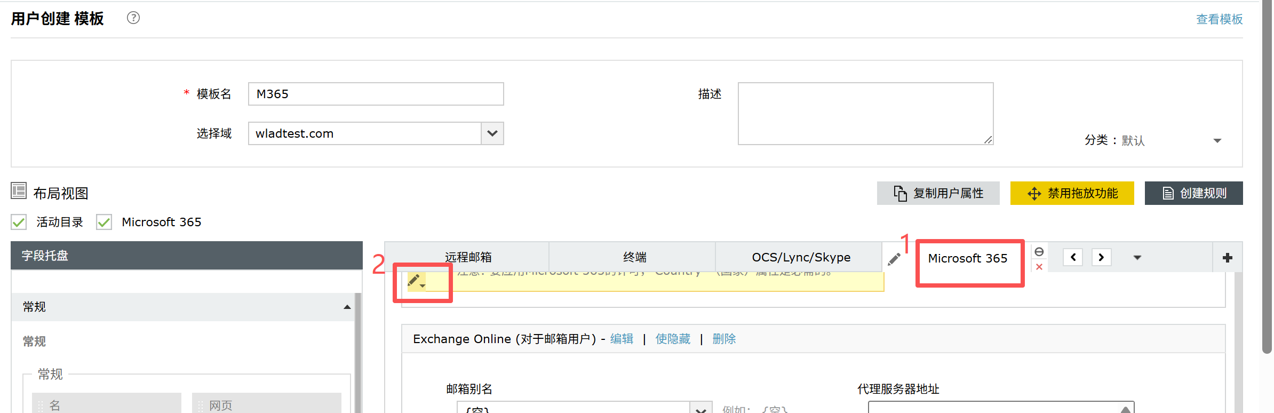Image resolution: width=1274 pixels, height=413 pixels.
Task: Click the 创建规则 button
Action: [x=1194, y=193]
